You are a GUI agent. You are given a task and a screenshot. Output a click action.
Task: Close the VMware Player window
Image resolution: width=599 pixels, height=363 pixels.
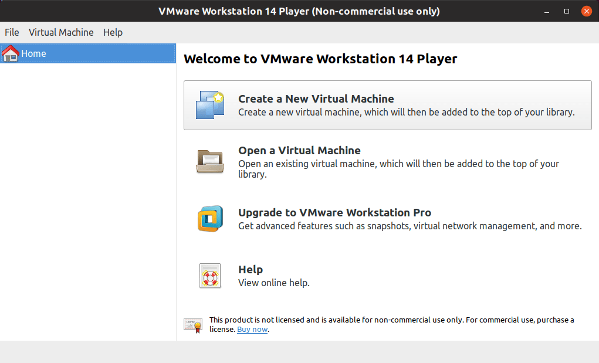pos(587,12)
